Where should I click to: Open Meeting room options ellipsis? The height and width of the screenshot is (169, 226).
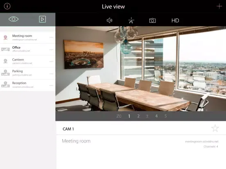pos(51,38)
